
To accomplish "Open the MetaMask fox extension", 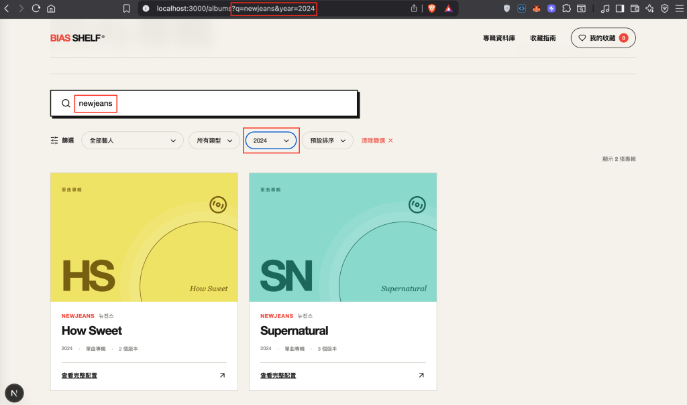I will point(536,8).
